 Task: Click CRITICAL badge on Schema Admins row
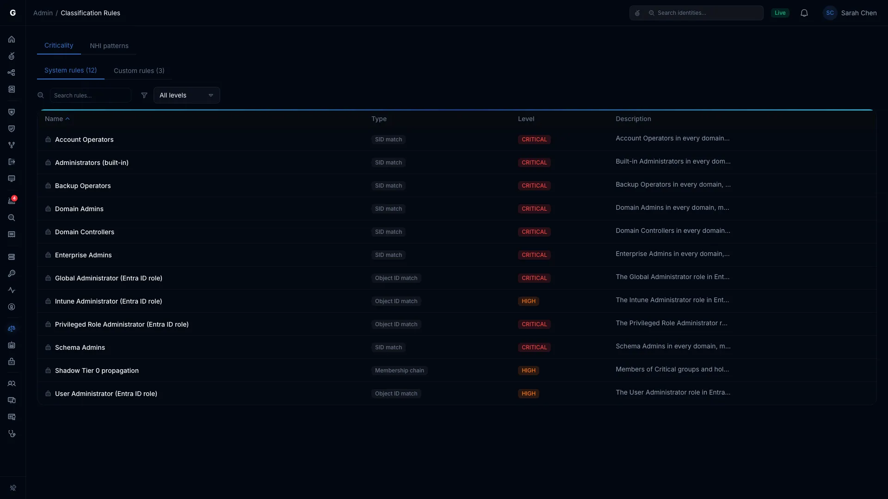tap(534, 347)
